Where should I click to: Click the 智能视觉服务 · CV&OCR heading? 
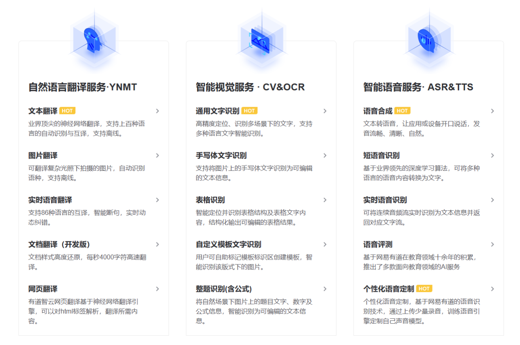pos(250,87)
